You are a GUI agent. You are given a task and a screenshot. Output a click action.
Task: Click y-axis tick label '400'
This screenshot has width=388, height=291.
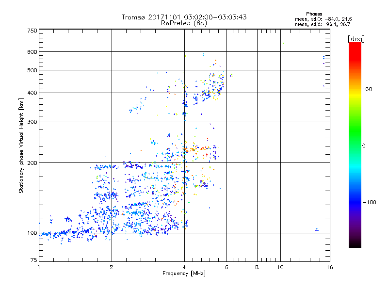point(32,93)
